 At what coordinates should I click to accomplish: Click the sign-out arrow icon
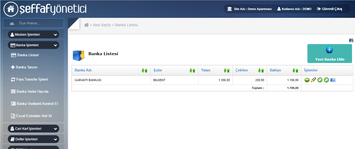319,9
